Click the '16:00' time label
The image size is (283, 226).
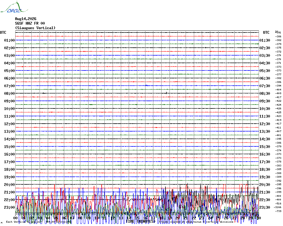click(9, 154)
